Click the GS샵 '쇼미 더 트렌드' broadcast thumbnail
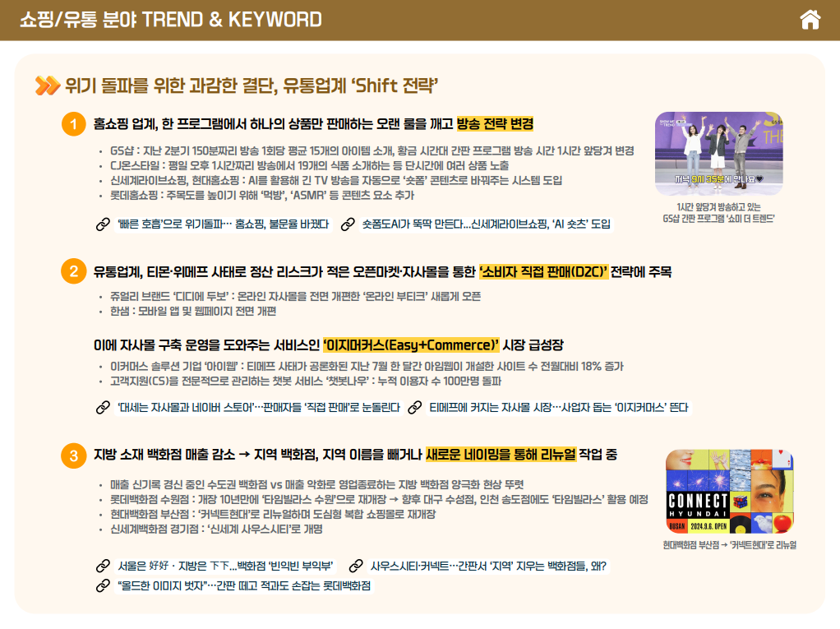The image size is (840, 629). (x=718, y=154)
